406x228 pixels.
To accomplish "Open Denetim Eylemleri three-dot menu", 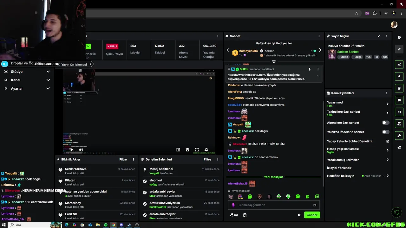I will coord(218,159).
